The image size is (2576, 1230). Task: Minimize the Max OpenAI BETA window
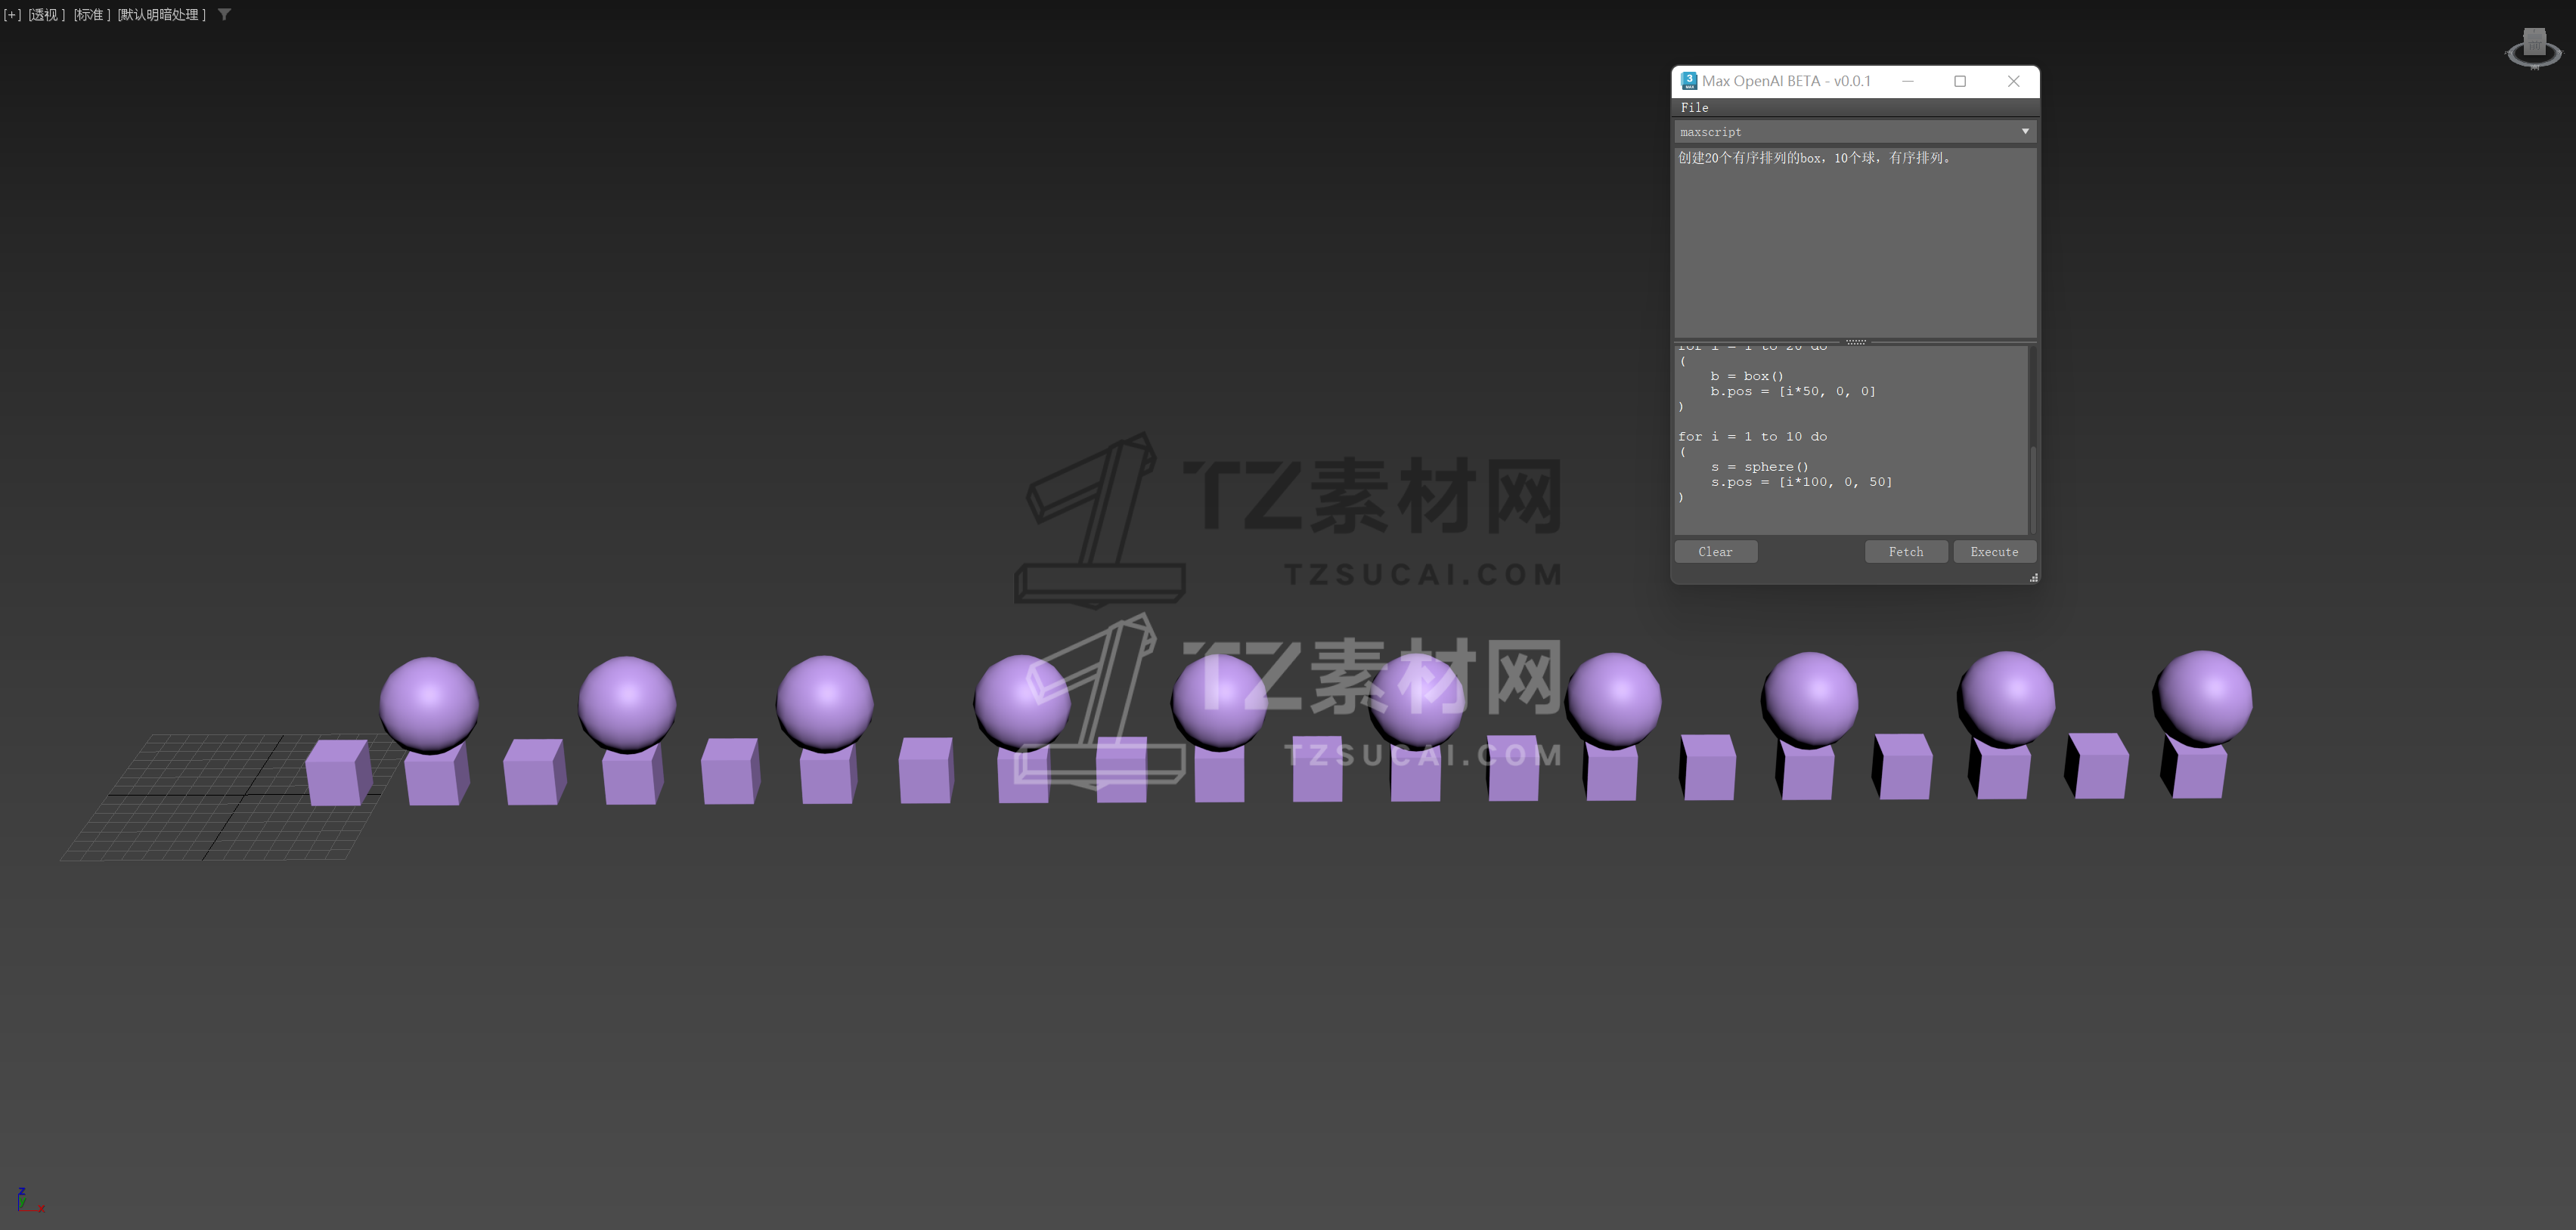coord(1907,81)
